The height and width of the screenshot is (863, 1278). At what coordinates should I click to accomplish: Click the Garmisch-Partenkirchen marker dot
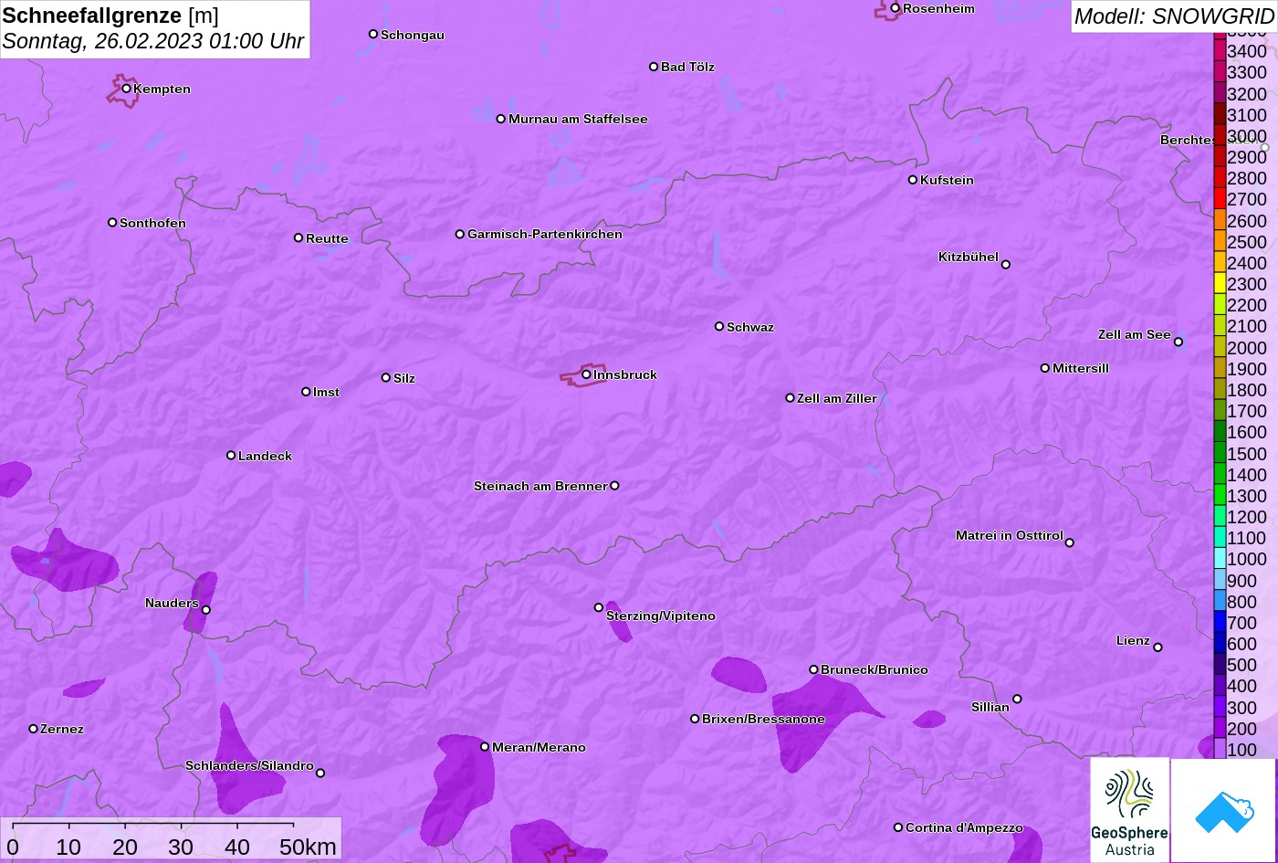click(x=460, y=234)
